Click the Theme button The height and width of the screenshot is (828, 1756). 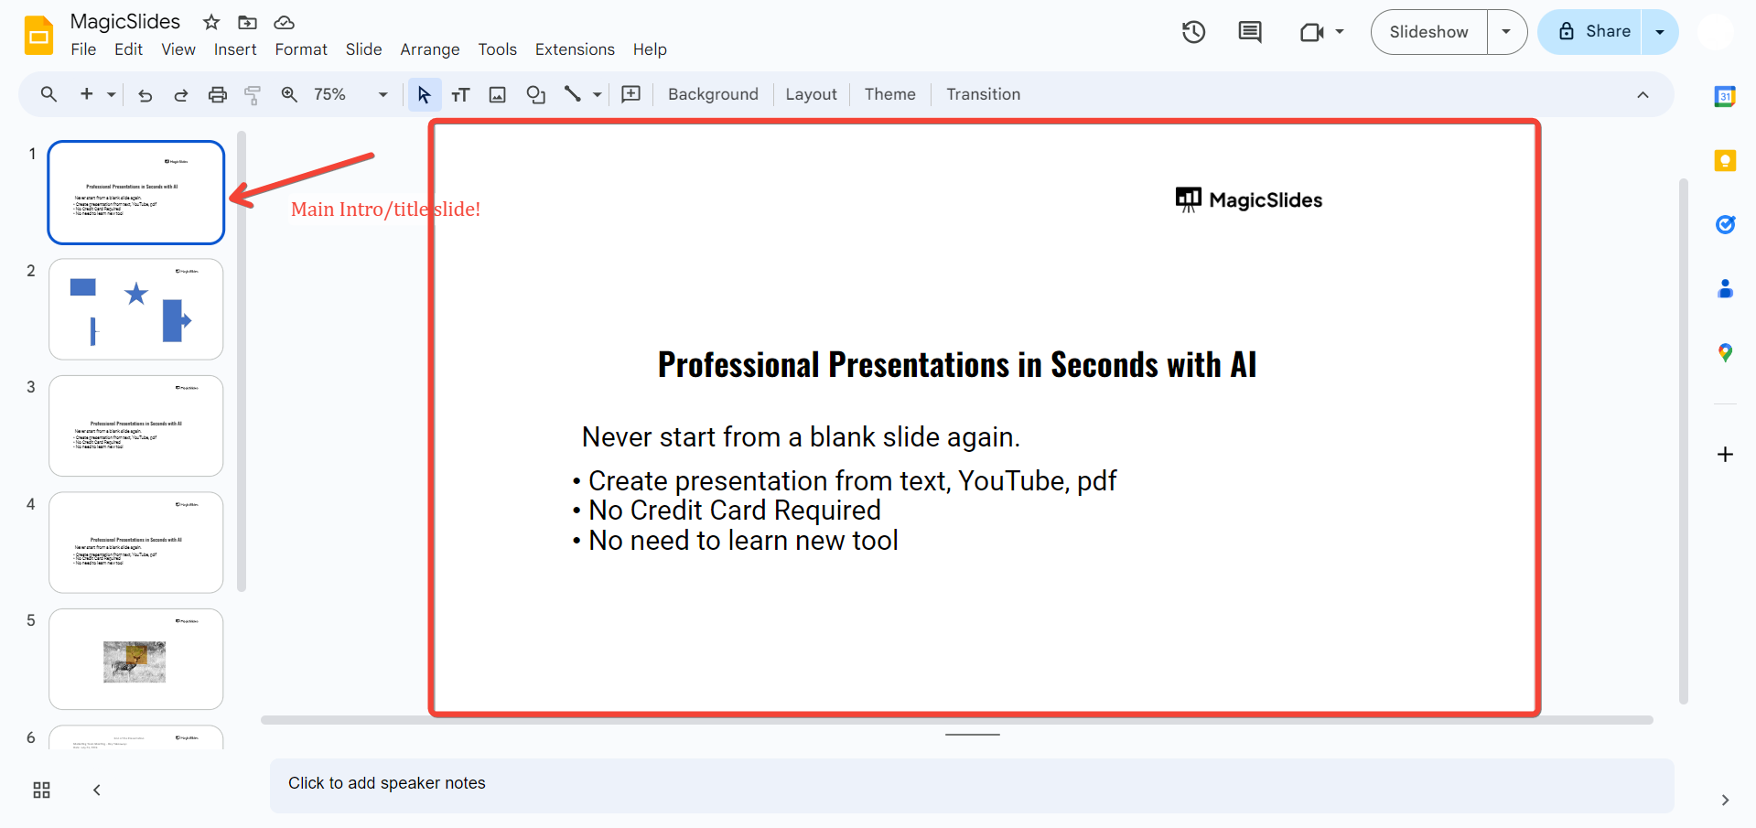pos(889,94)
